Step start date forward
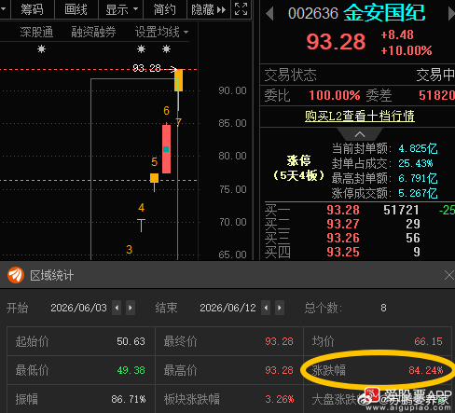This screenshot has width=455, height=413. coord(131,308)
